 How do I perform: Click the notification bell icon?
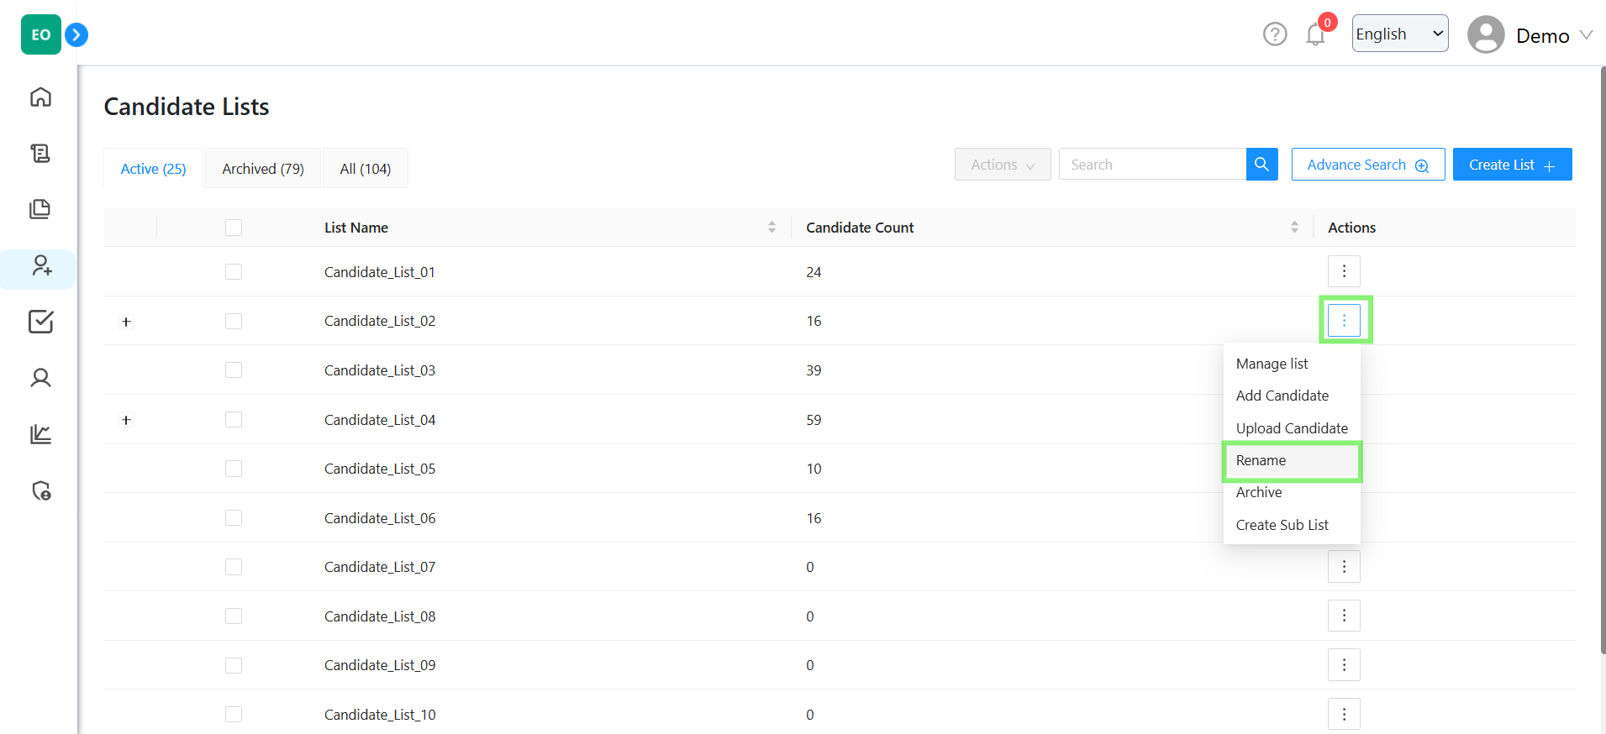[x=1315, y=34]
